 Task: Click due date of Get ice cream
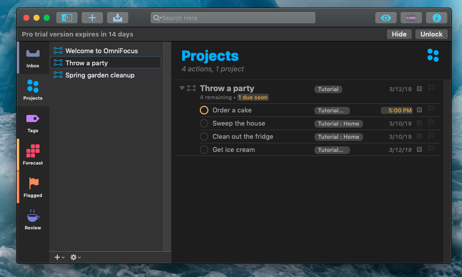click(400, 150)
